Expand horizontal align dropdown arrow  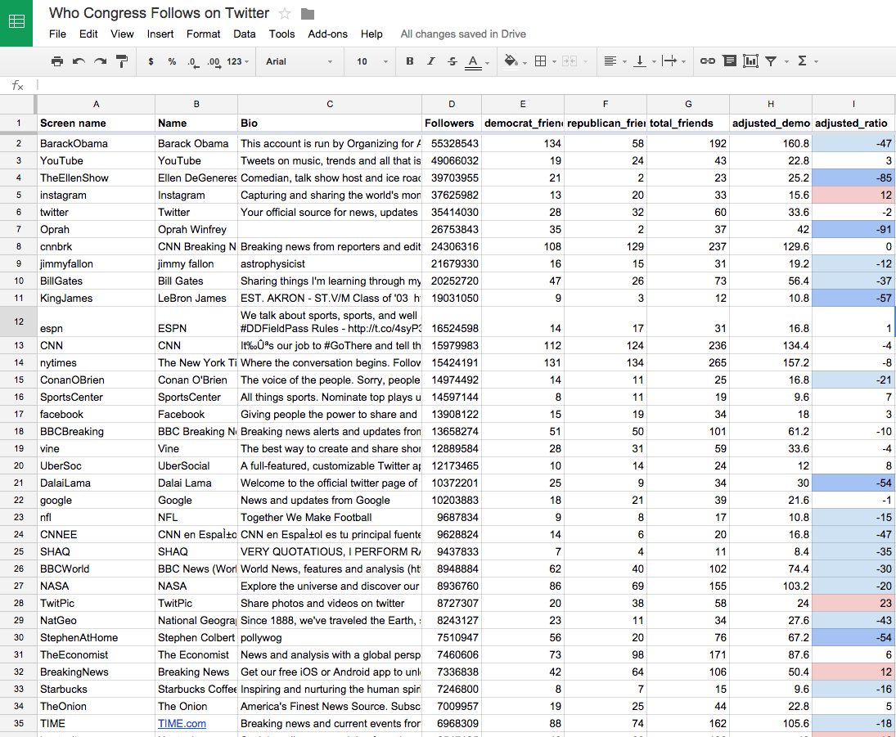click(624, 61)
